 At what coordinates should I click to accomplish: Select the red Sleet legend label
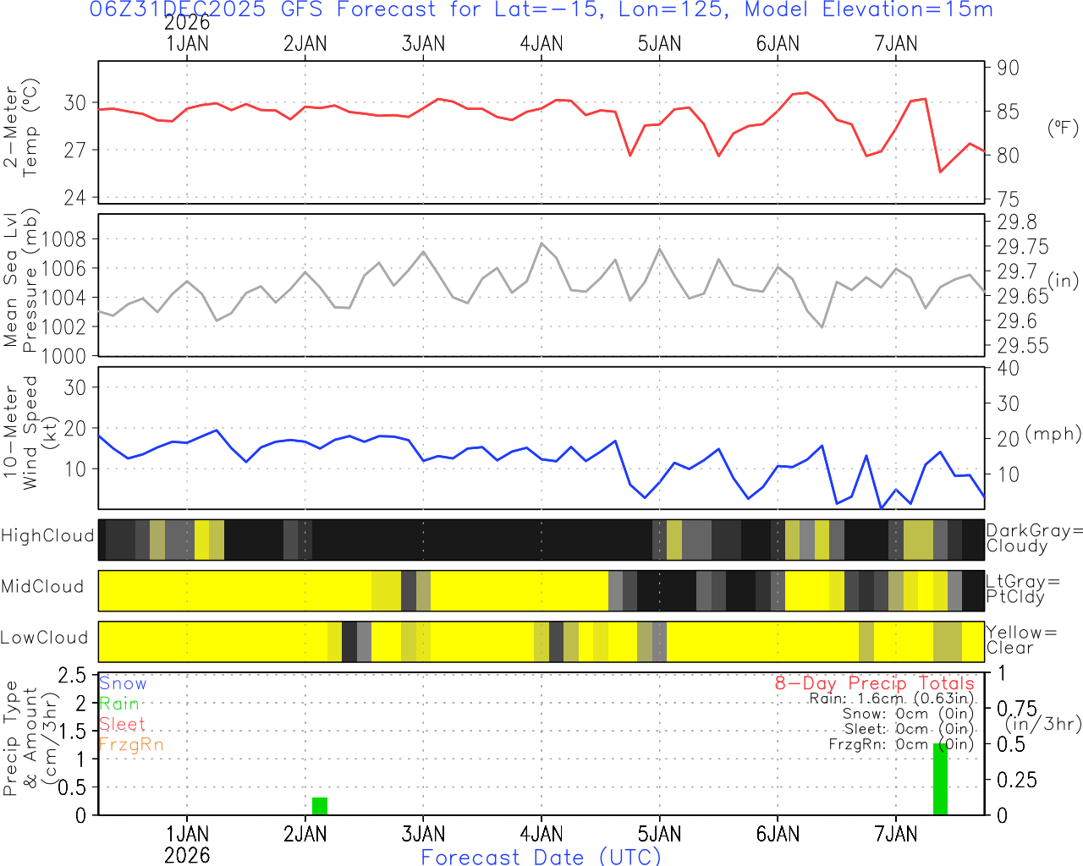(x=123, y=724)
